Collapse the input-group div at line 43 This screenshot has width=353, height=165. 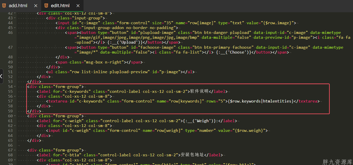click(15, 18)
